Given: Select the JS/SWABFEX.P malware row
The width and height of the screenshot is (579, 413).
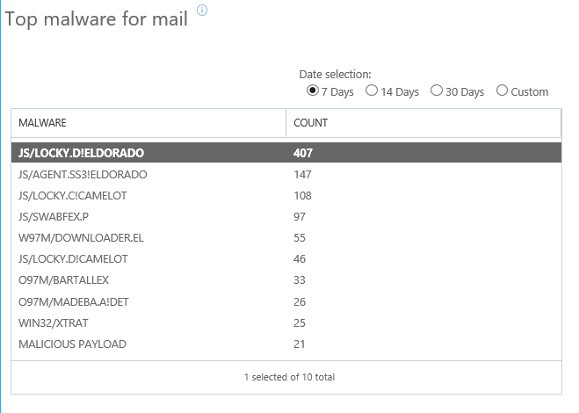Looking at the screenshot, I should click(x=286, y=216).
